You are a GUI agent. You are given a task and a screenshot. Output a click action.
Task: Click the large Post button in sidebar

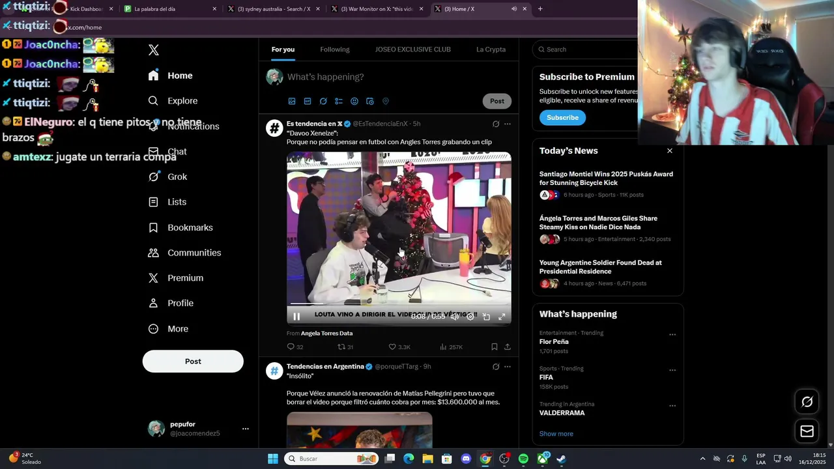coord(193,362)
